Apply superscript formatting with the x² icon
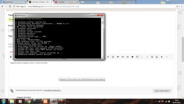The width and height of the screenshot is (184, 104). (108, 57)
